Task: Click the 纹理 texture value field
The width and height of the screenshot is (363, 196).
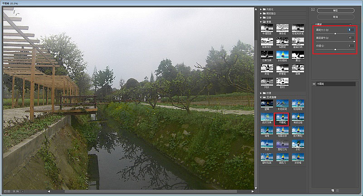Action: click(351, 46)
